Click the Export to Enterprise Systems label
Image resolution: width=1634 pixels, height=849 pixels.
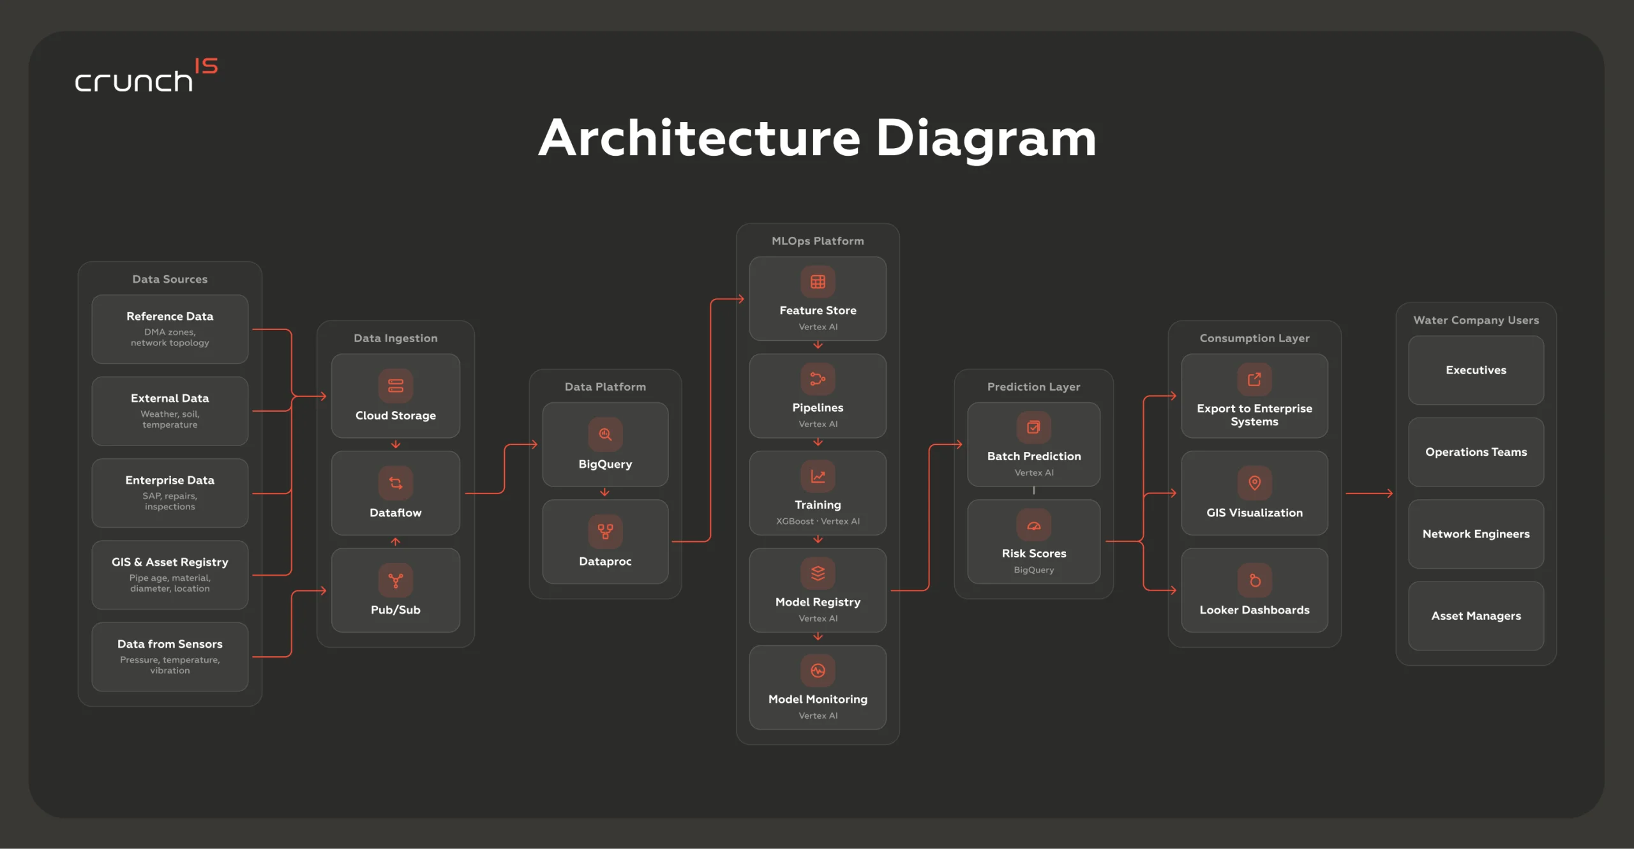point(1254,415)
